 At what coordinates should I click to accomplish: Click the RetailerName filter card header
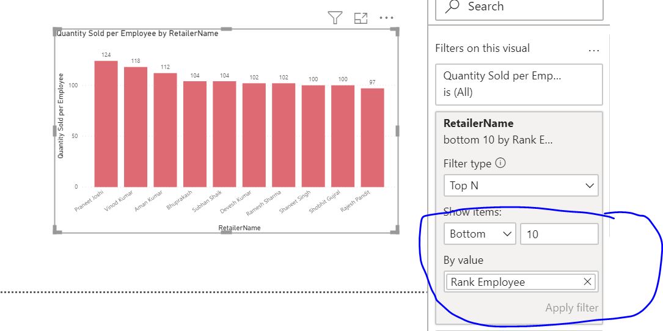tap(478, 123)
